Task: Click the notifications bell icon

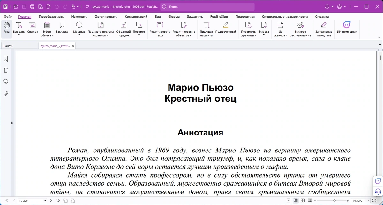Action: tap(327, 7)
